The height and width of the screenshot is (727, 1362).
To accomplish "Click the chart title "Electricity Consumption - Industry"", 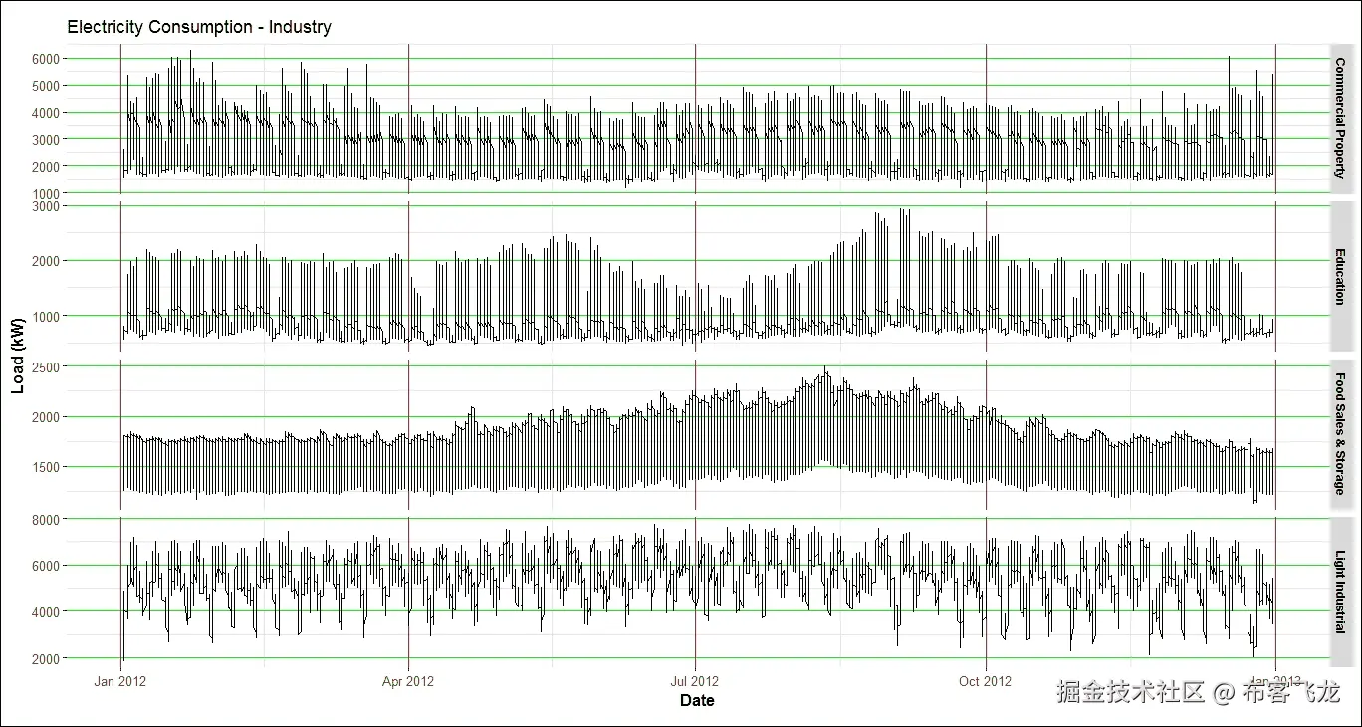I will [199, 27].
